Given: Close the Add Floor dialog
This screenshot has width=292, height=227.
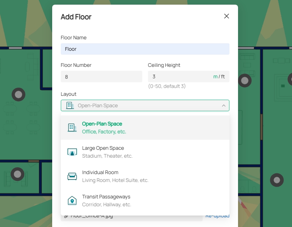Looking at the screenshot, I should [226, 16].
